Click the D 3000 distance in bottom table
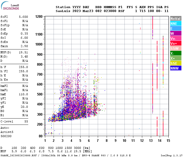 [x=77, y=148]
